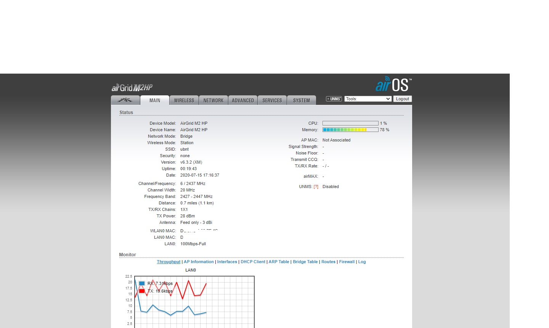This screenshot has height=328, width=549.
Task: Open the UNMS help [?] link
Action: click(316, 187)
